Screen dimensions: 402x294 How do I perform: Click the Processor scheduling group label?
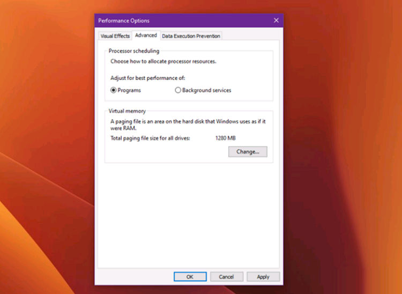pyautogui.click(x=134, y=51)
